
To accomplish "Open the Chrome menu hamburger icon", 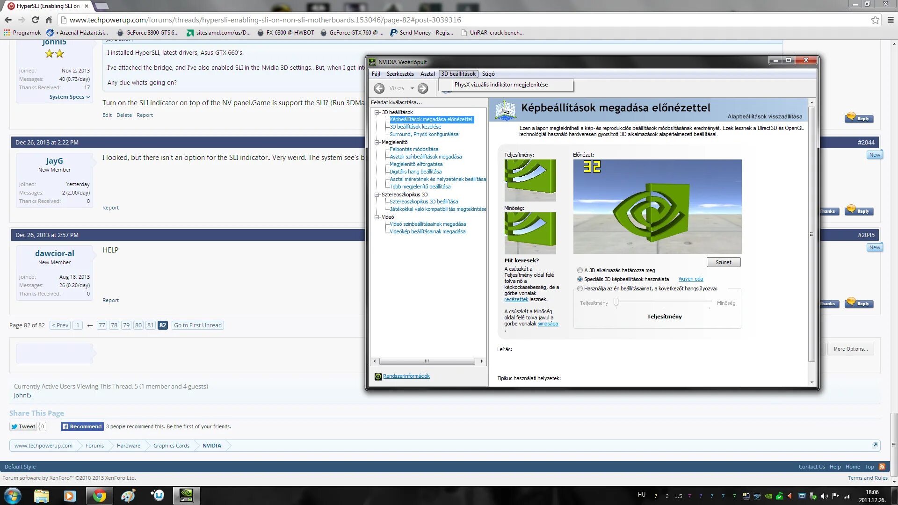I will [891, 20].
